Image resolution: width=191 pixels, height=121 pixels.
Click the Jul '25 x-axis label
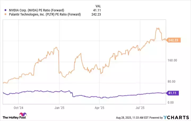pyautogui.click(x=140, y=108)
